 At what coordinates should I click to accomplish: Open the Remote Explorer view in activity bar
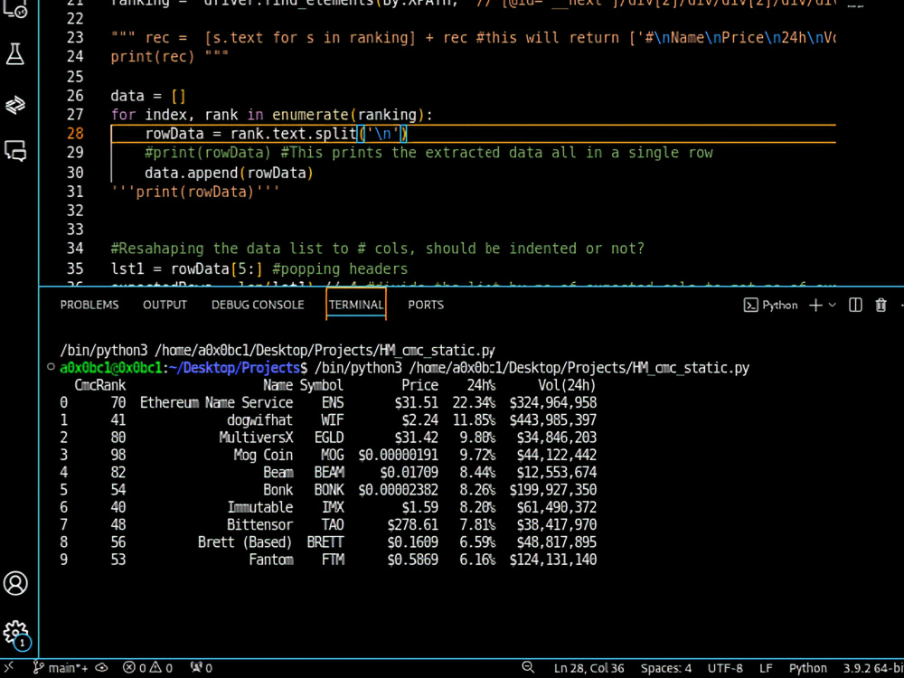(x=14, y=9)
